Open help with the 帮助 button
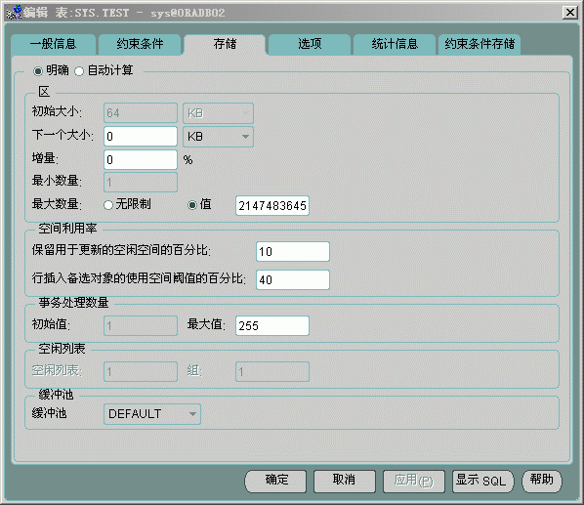 pyautogui.click(x=542, y=482)
